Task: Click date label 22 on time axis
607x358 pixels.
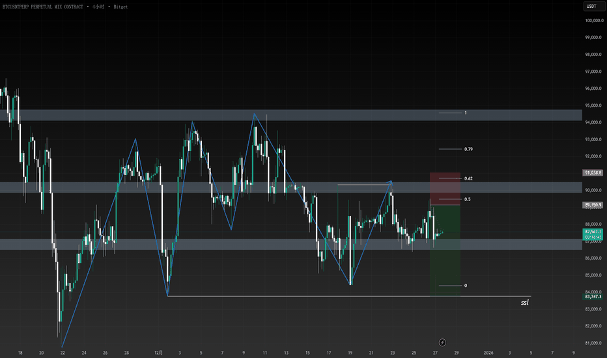Action: click(x=63, y=353)
